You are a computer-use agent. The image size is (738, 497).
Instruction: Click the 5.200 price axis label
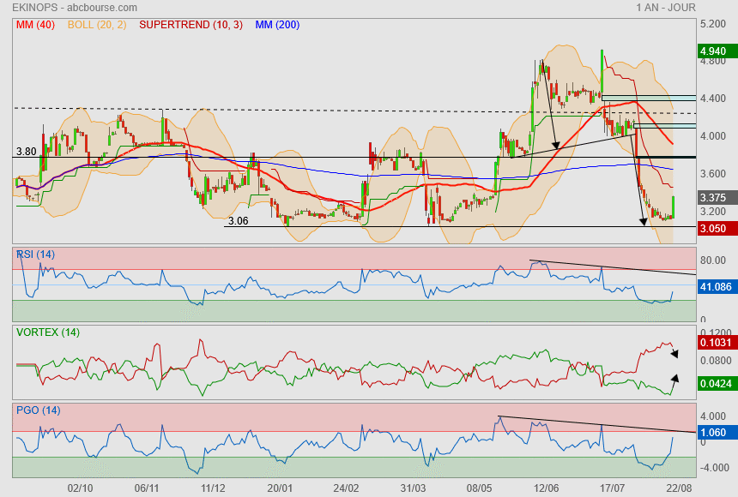click(713, 24)
